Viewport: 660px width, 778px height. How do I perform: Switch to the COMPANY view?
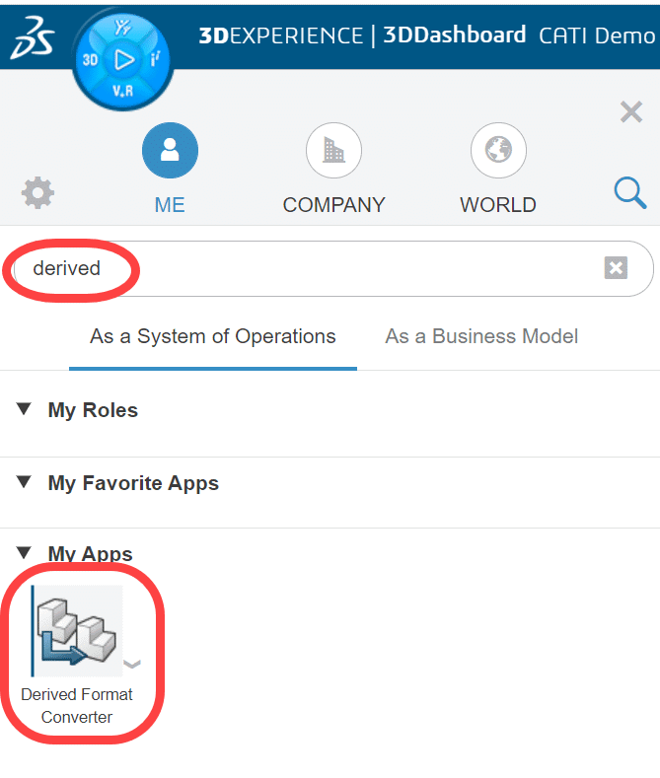(334, 169)
